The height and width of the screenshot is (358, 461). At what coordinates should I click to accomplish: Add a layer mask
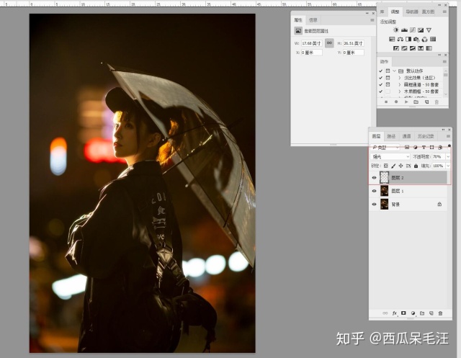[x=403, y=313]
